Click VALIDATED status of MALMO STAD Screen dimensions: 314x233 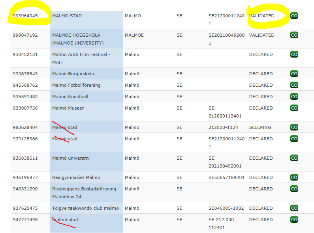[x=262, y=16]
